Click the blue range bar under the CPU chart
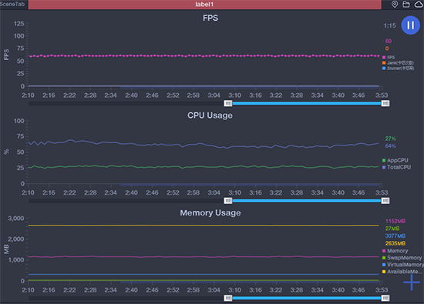The width and height of the screenshot is (424, 304). (x=307, y=201)
